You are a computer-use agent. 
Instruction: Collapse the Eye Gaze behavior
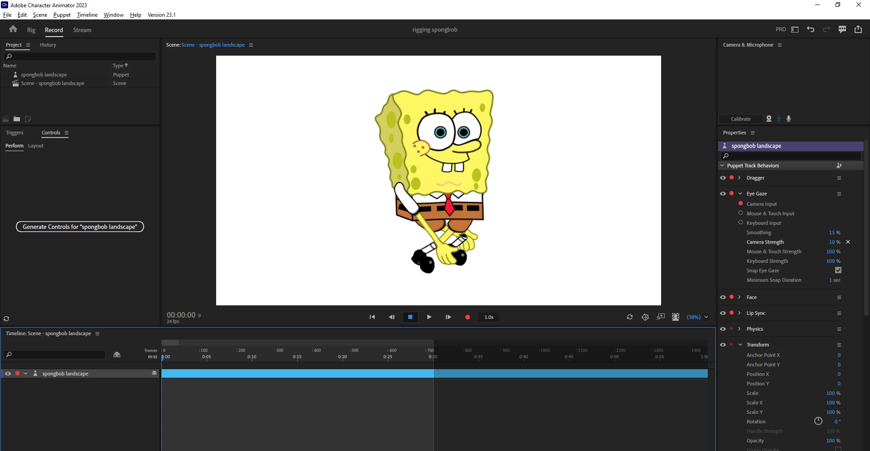pyautogui.click(x=740, y=194)
